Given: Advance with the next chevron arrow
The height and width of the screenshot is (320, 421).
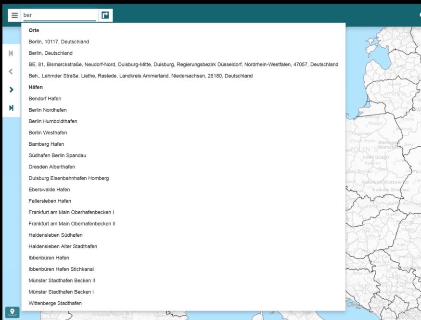Looking at the screenshot, I should [x=11, y=90].
